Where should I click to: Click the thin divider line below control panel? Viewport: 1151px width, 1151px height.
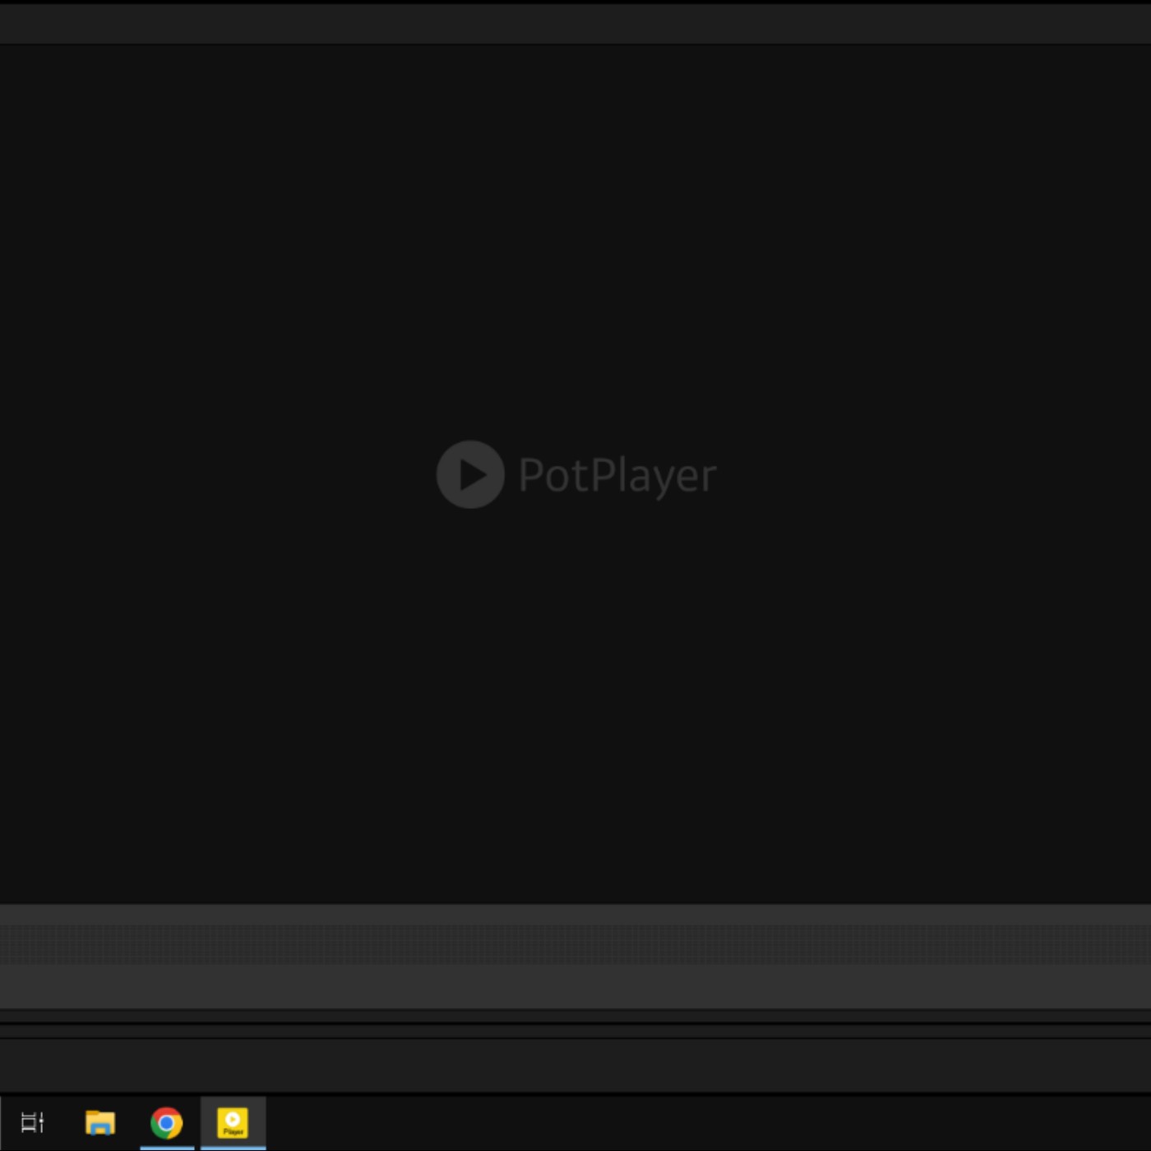pos(575,1024)
